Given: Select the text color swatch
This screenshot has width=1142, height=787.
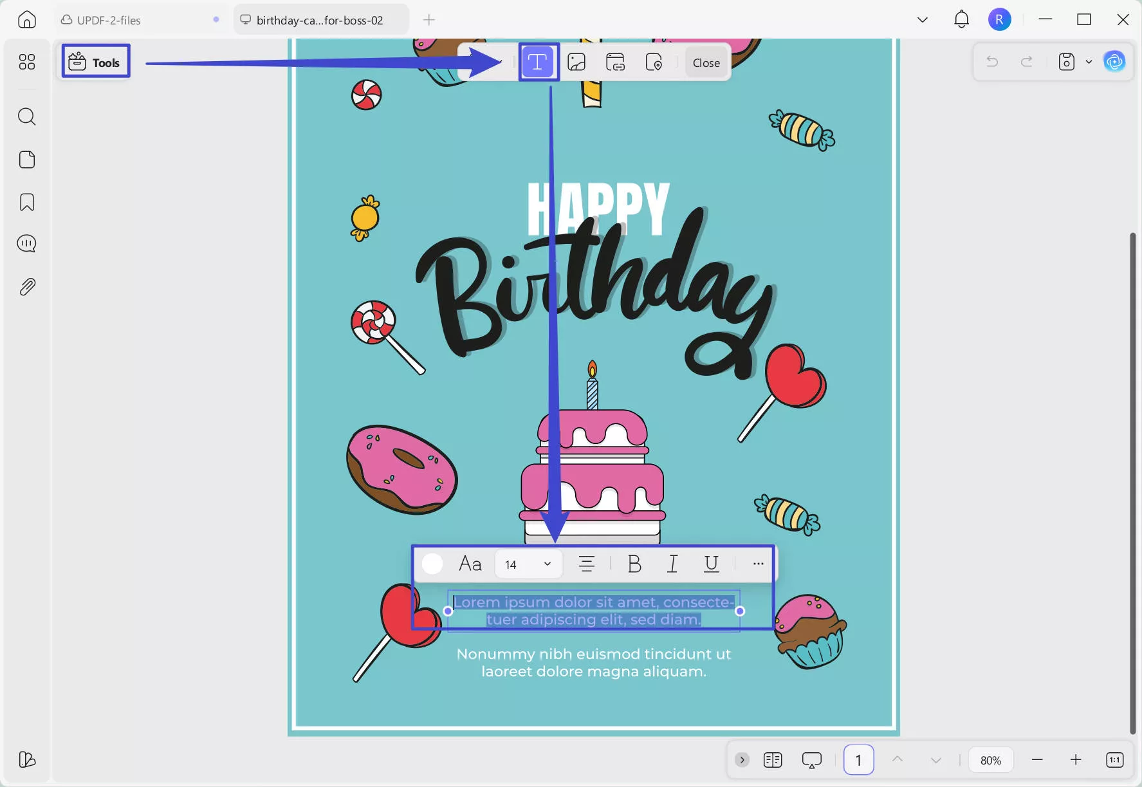Looking at the screenshot, I should pyautogui.click(x=432, y=564).
